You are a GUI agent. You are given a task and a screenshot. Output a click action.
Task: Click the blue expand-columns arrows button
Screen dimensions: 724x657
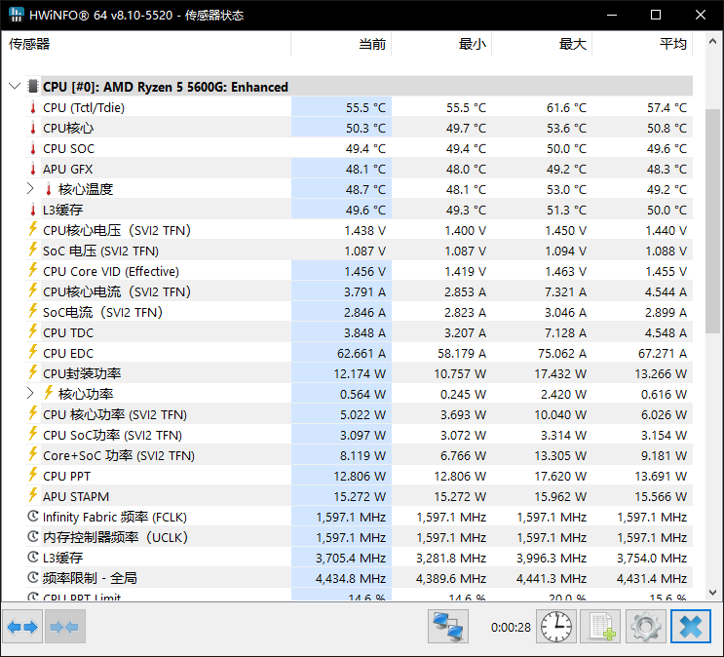[x=22, y=627]
